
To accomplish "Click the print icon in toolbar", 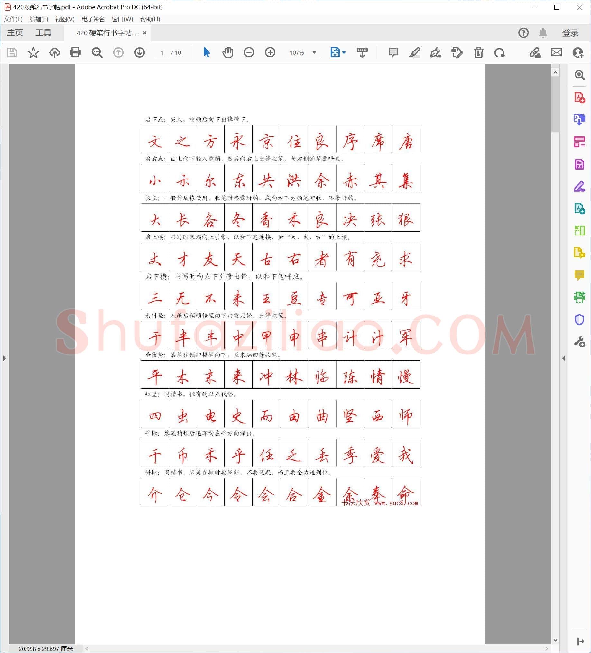I will pos(76,52).
